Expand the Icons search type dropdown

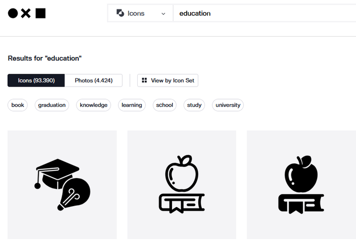tap(140, 13)
